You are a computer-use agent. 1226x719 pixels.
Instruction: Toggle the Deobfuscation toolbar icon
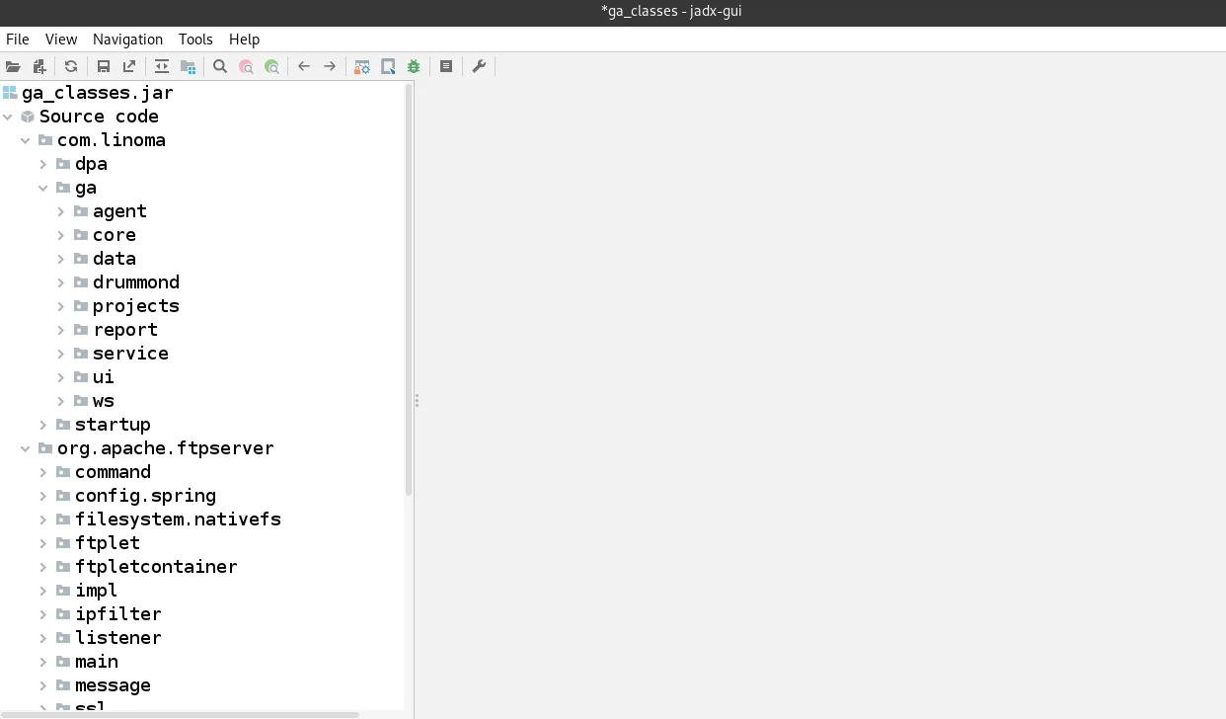tap(361, 66)
